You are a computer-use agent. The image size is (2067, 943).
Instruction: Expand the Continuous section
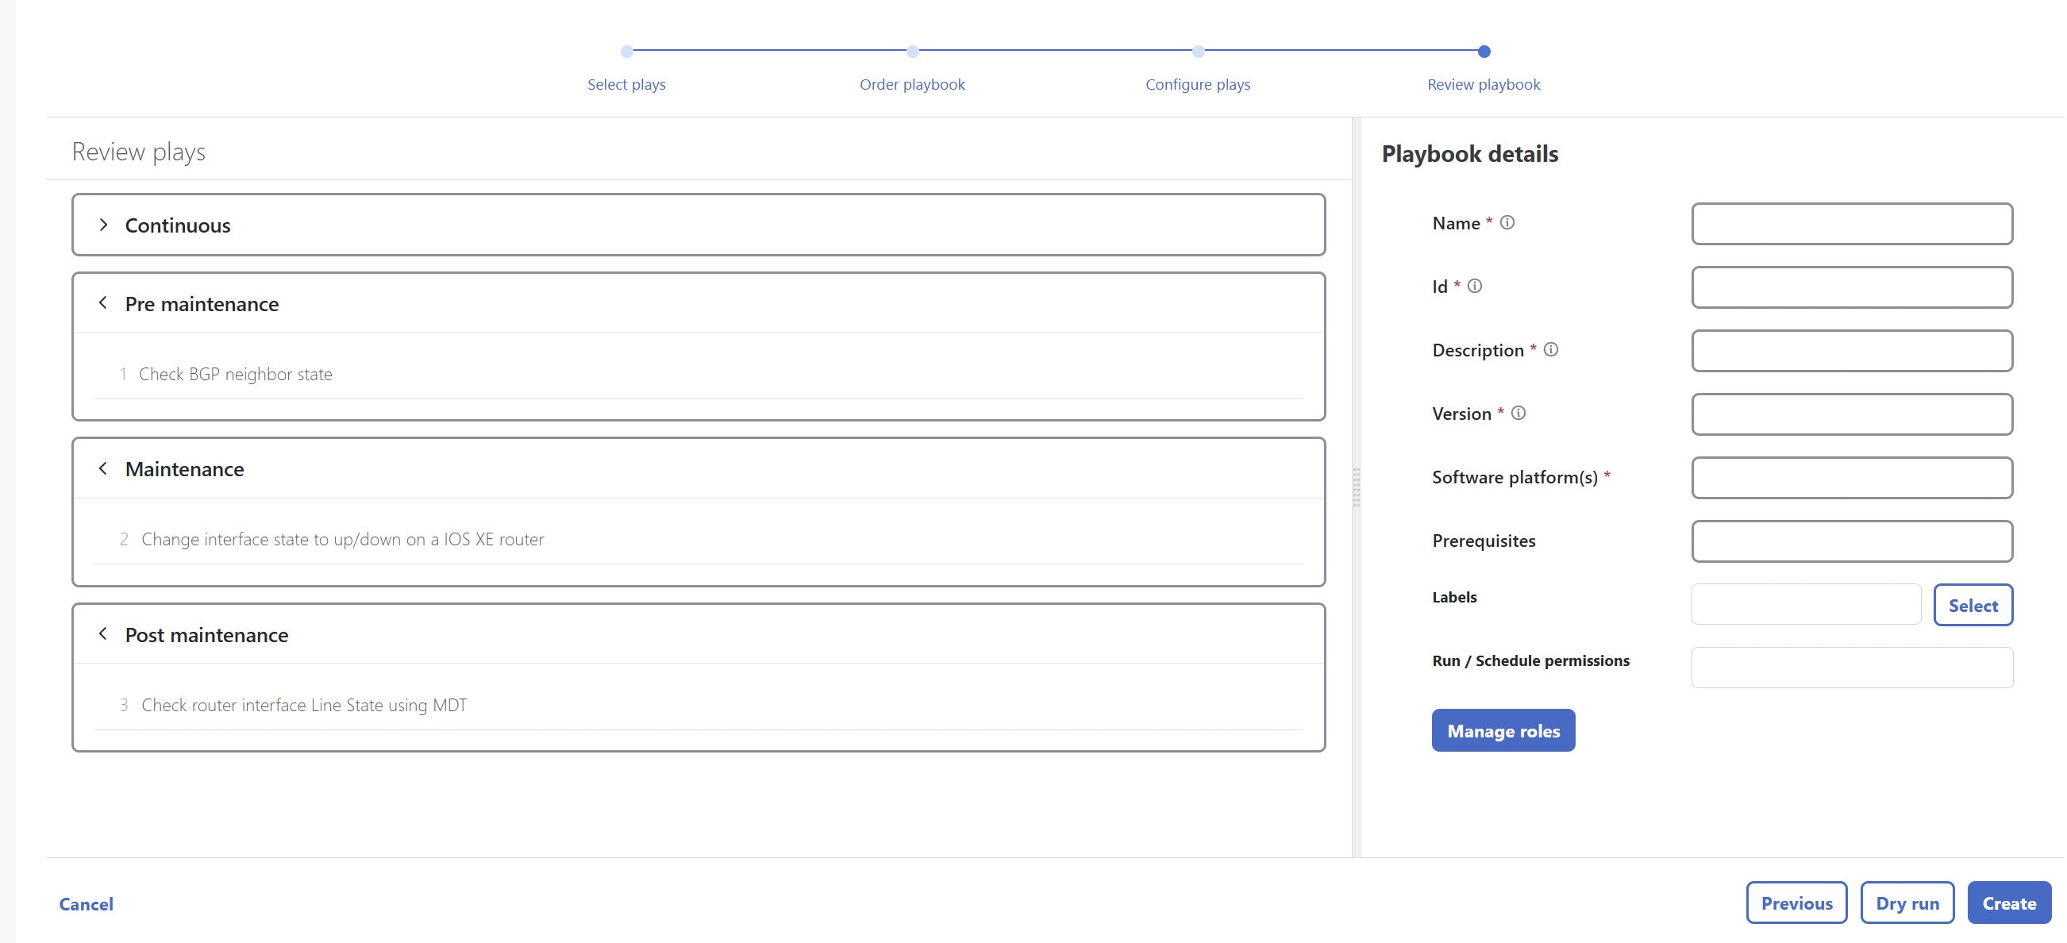pyautogui.click(x=102, y=225)
